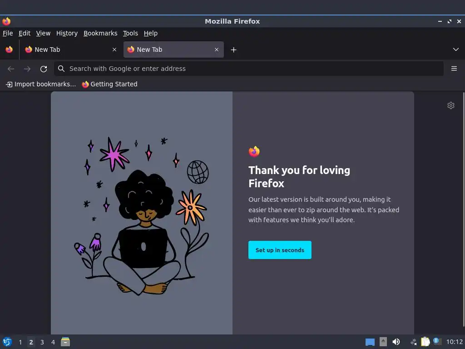Click the 'Thank you for loving Firefox' heading
This screenshot has width=465, height=349.
click(299, 177)
